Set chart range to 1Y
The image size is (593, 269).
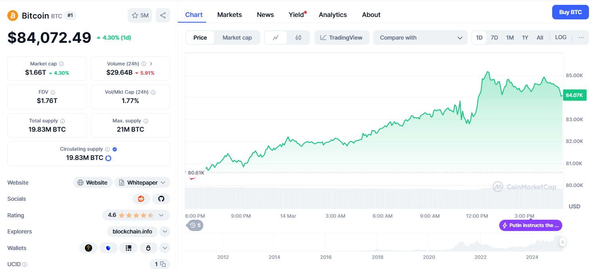tap(525, 38)
